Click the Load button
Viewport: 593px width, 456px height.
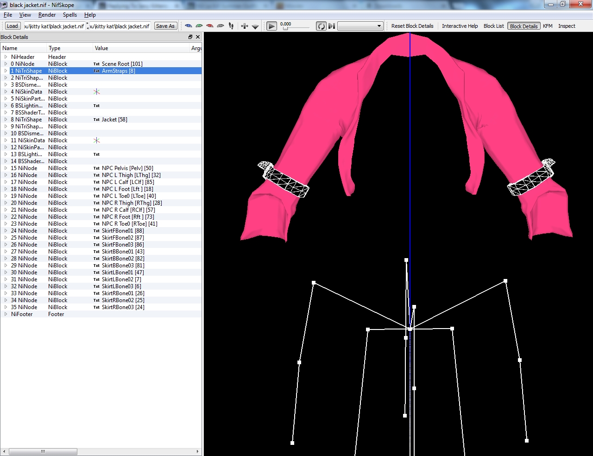tap(13, 26)
